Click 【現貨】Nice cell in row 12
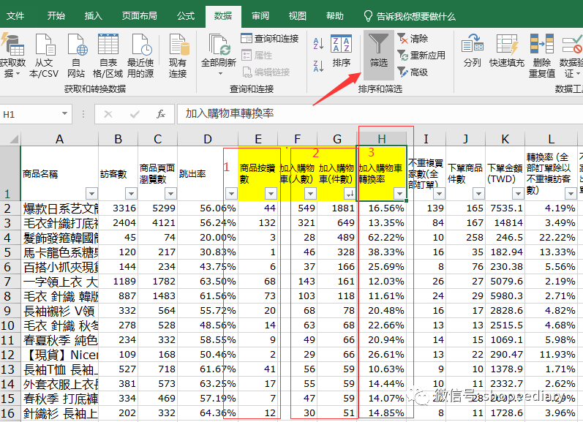The height and width of the screenshot is (422, 583). pos(59,355)
